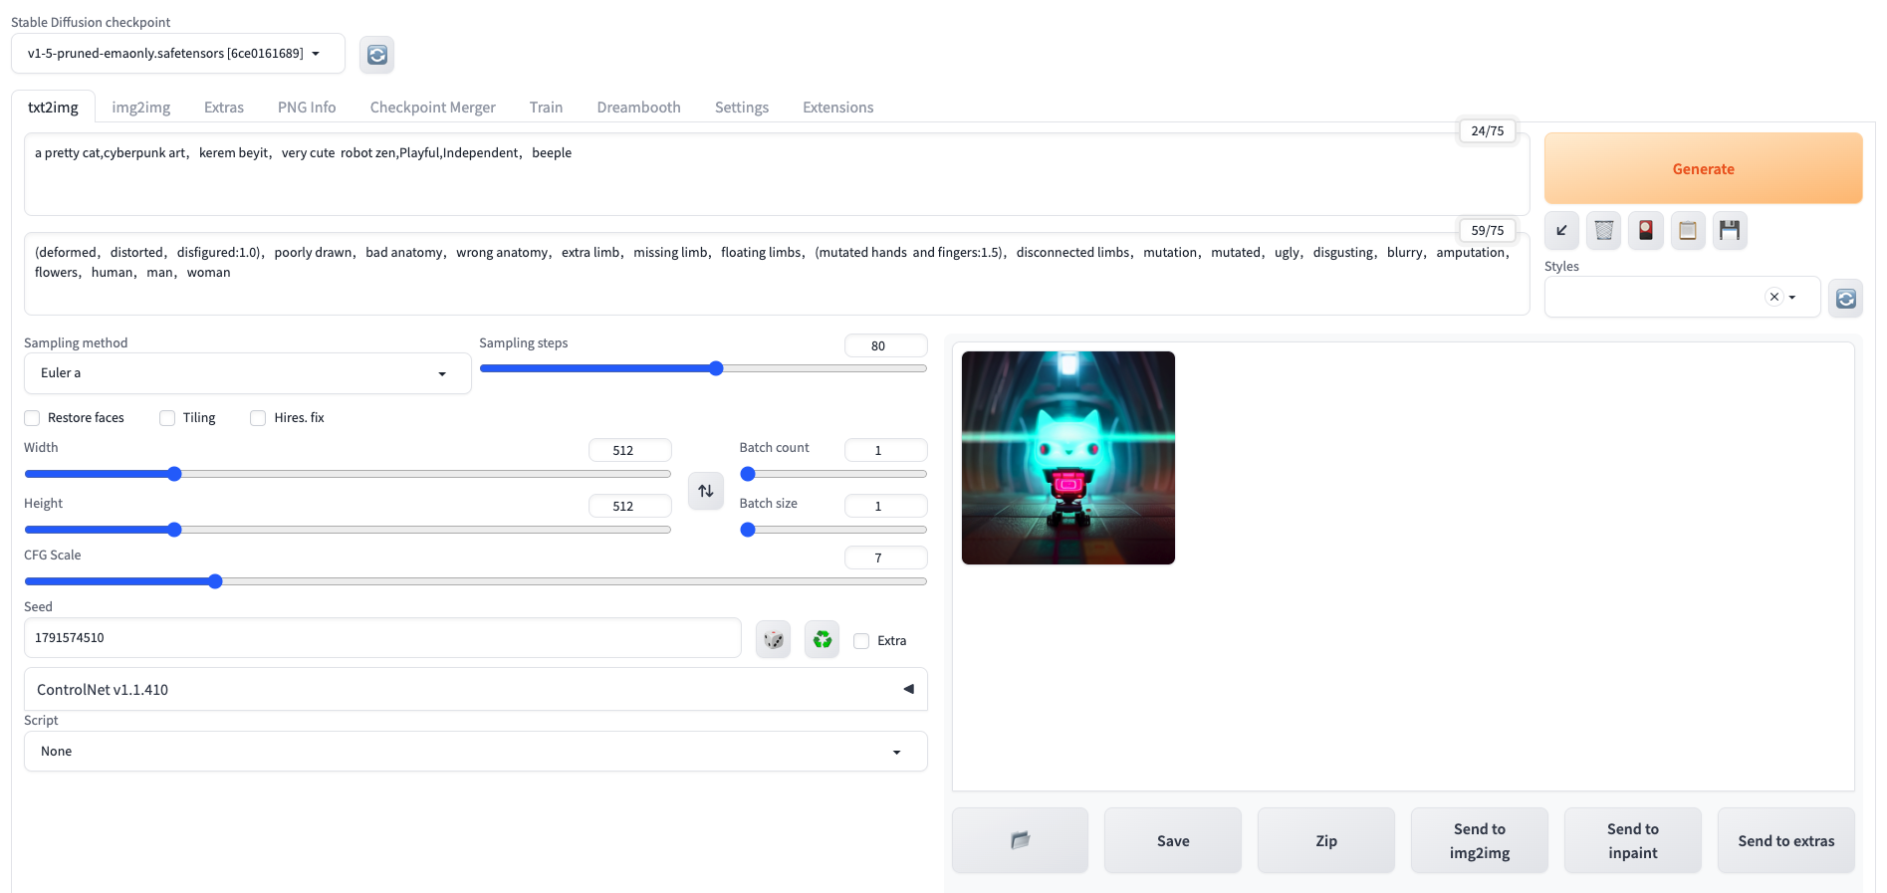The image size is (1887, 893).
Task: Open the Extensions tab
Action: (838, 108)
